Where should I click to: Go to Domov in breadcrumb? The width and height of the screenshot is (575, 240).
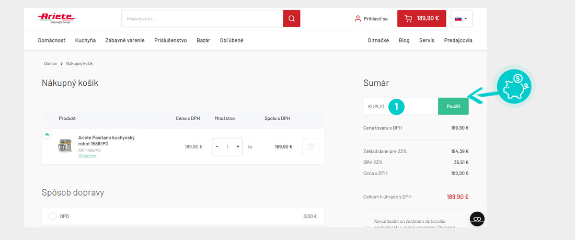[x=50, y=63]
